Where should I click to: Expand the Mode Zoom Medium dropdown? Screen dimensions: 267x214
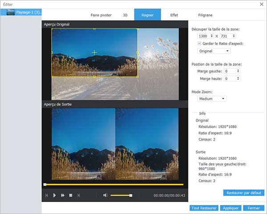pos(212,99)
